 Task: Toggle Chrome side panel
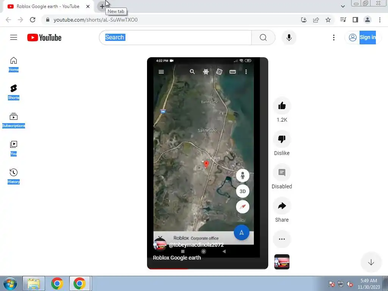[x=355, y=20]
